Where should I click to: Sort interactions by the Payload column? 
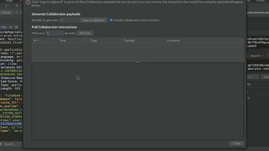[x=129, y=41]
